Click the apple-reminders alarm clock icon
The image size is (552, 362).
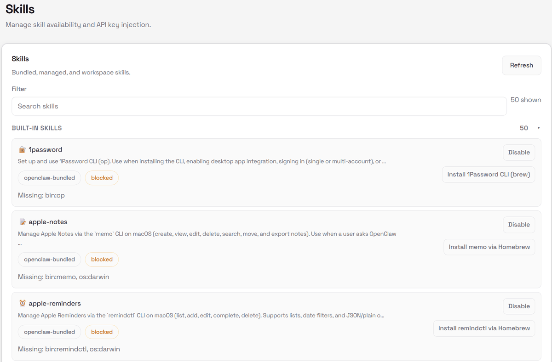(22, 303)
